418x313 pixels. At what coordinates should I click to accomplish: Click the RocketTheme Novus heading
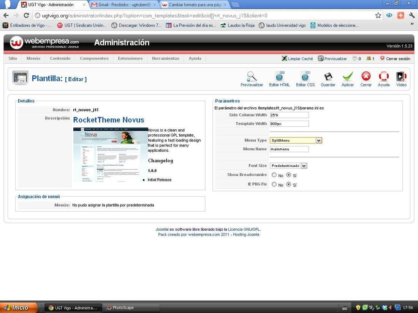click(109, 120)
